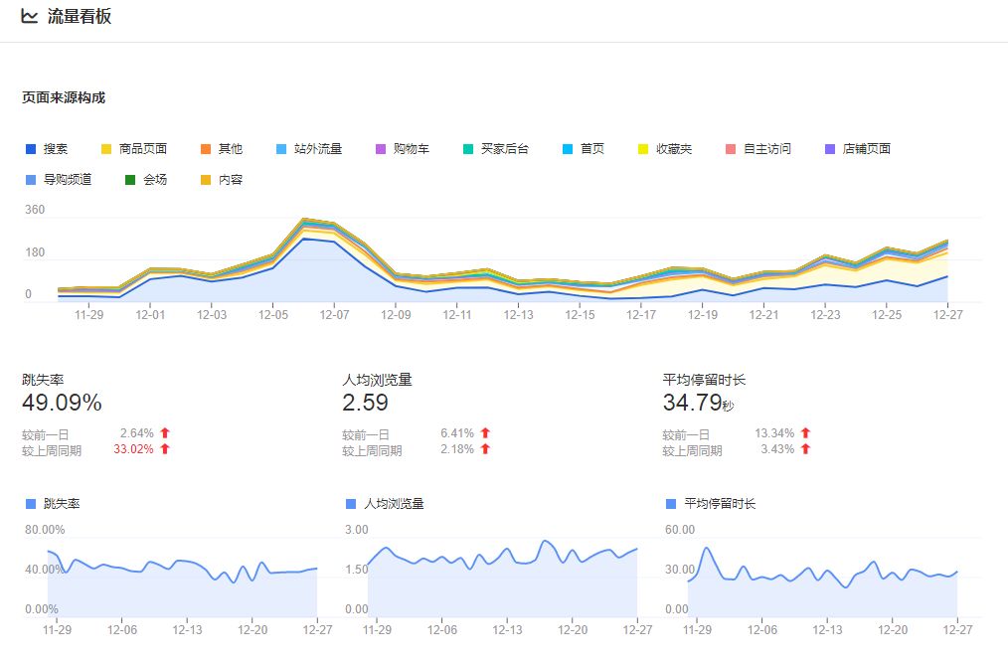Click the 页面来源构成 section heading
This screenshot has width=1008, height=663.
coord(64,97)
